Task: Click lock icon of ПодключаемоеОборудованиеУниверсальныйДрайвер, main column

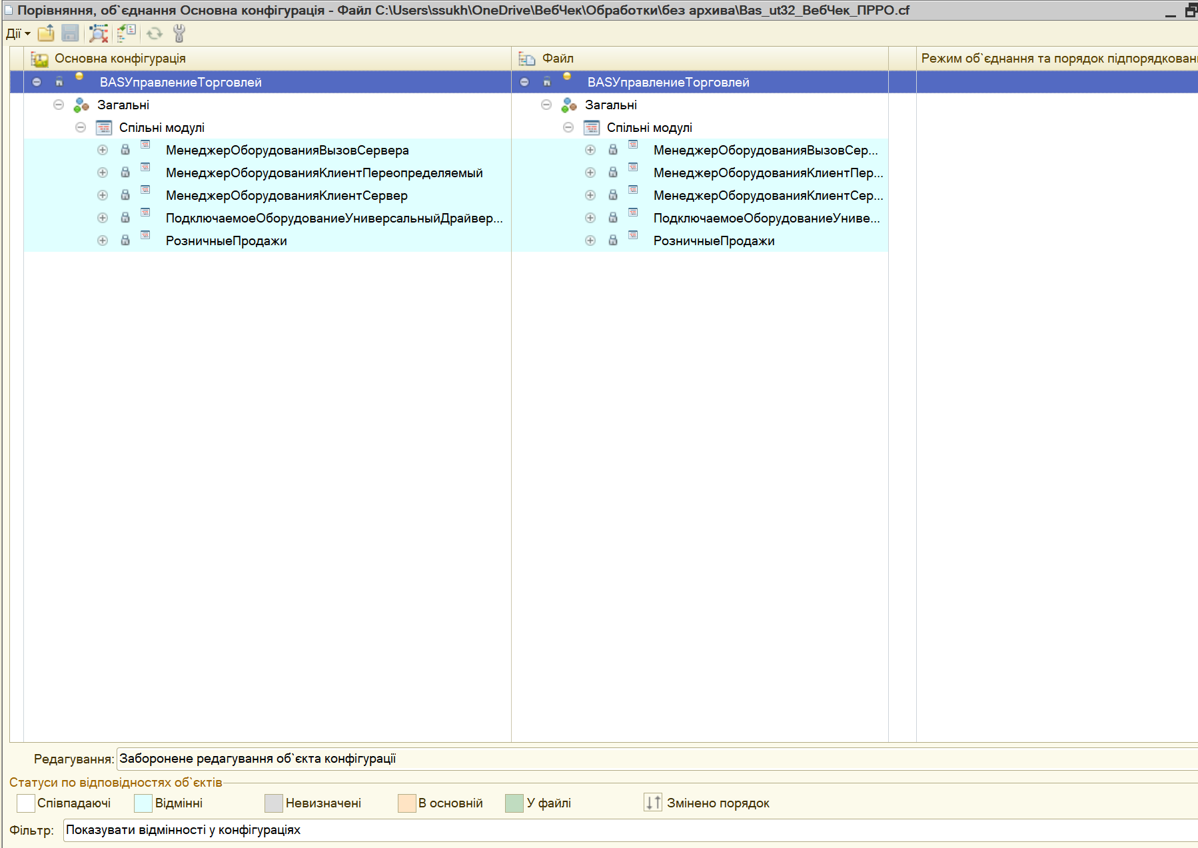Action: coord(125,218)
